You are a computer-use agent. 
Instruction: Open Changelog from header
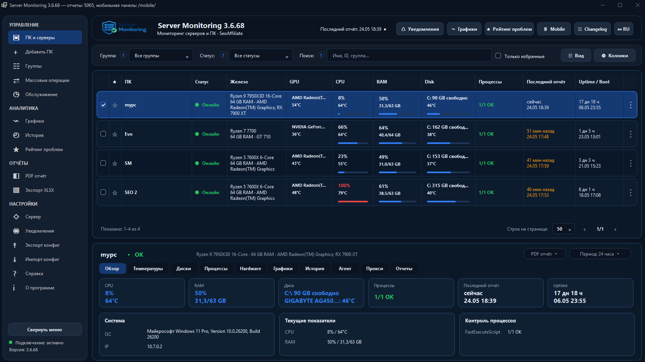(x=592, y=29)
